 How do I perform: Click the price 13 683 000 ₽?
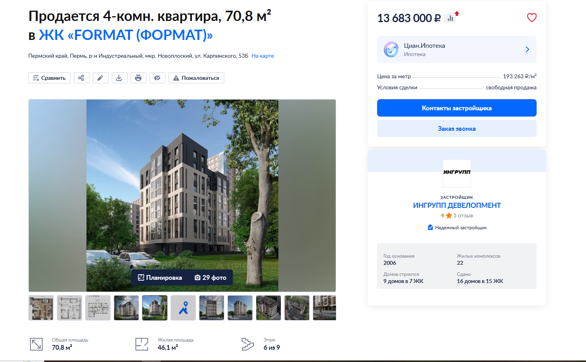(409, 18)
